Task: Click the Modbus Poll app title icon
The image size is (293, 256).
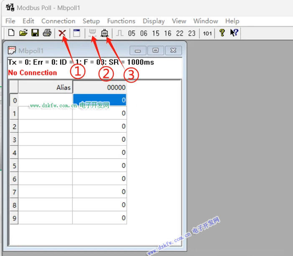Action: click(x=10, y=8)
